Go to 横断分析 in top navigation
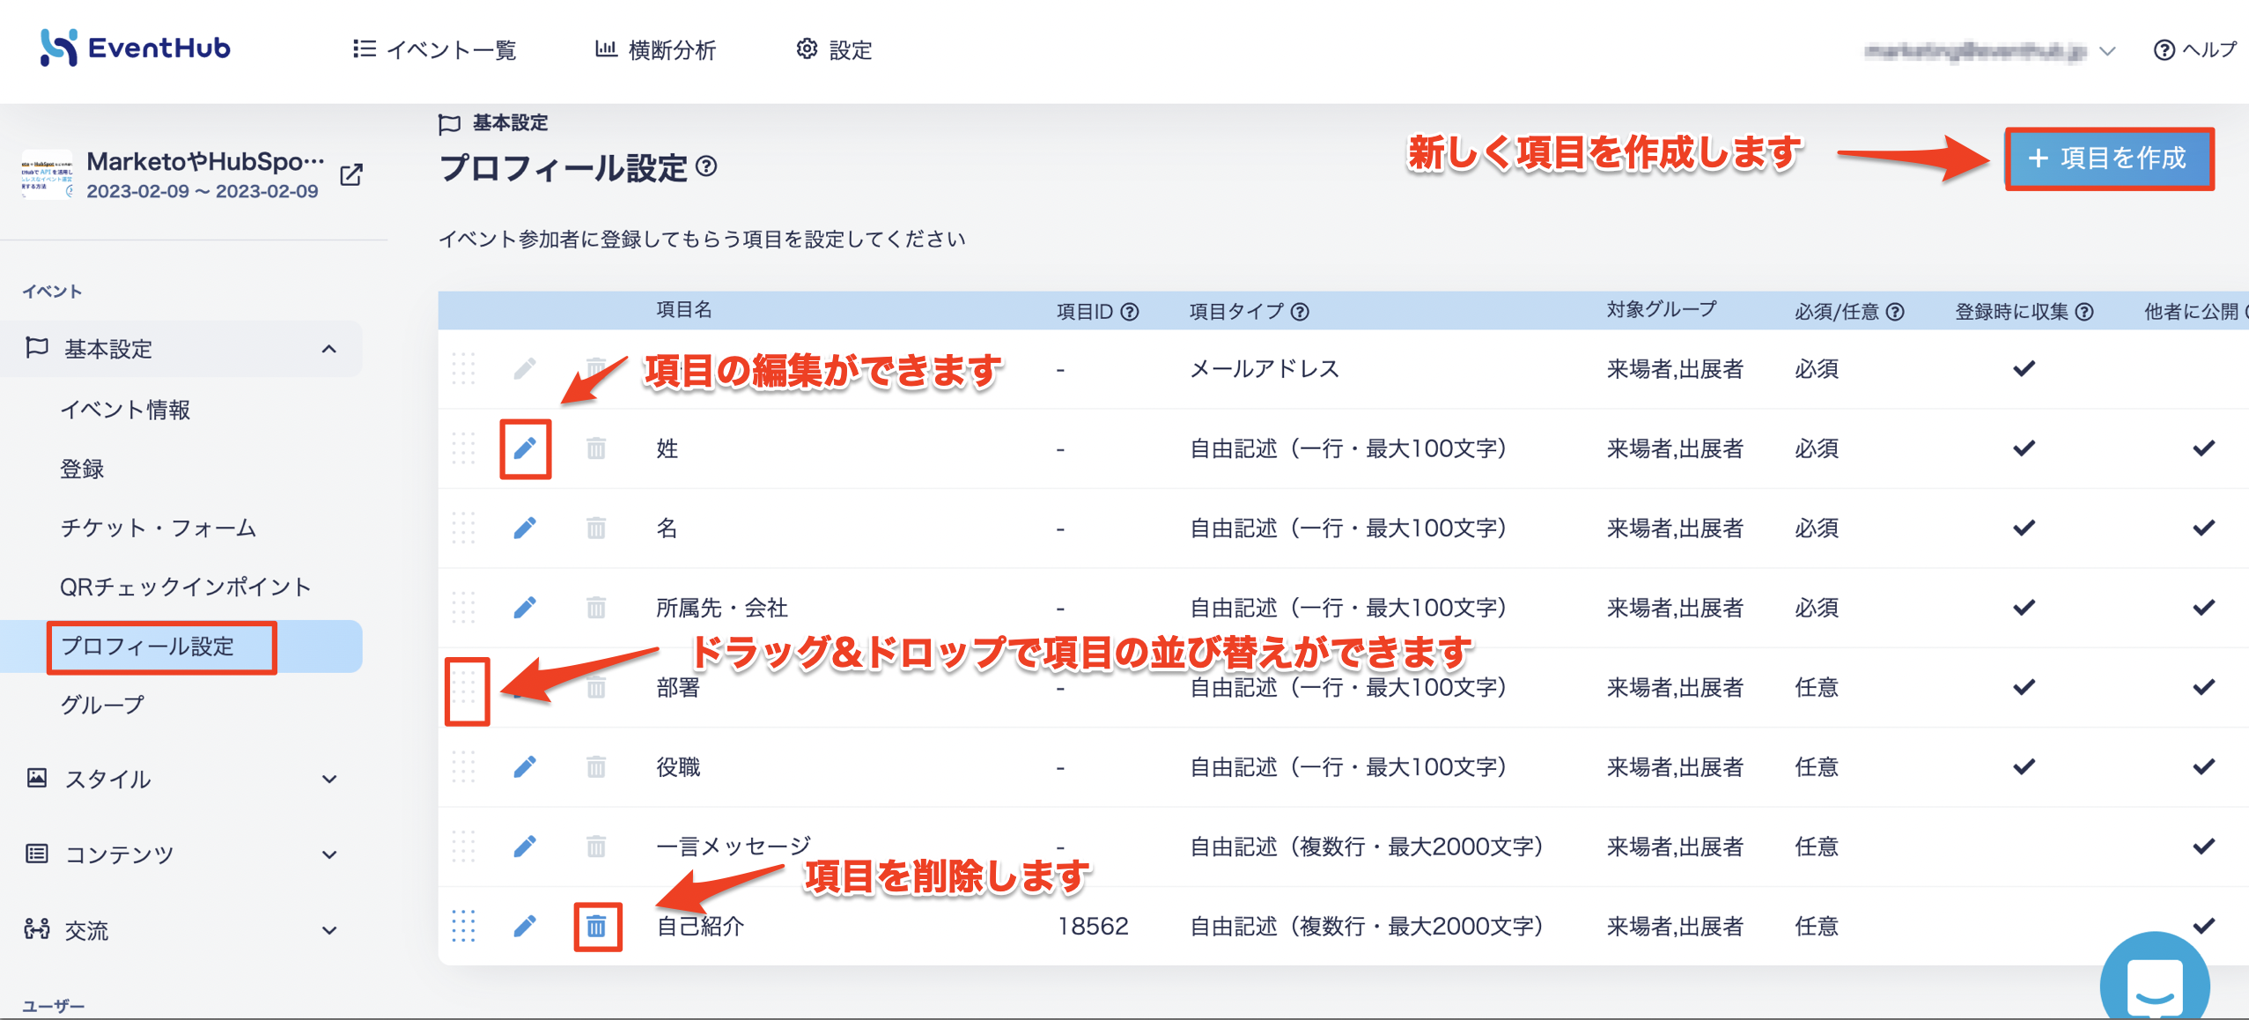Image resolution: width=2249 pixels, height=1020 pixels. 655,49
